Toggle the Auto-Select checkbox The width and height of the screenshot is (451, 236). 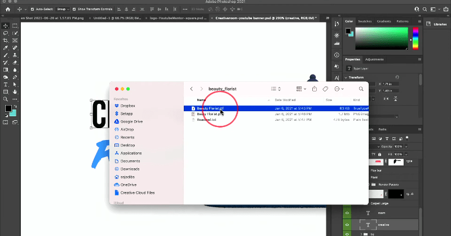[32, 9]
